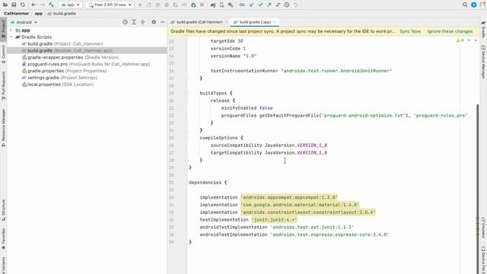Build the project with the hammer icon
This screenshot has height=274, width=487.
pos(52,5)
